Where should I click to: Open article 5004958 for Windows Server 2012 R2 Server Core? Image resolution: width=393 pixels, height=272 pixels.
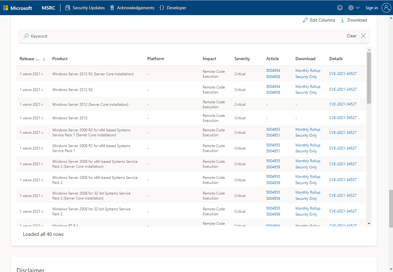point(273,77)
